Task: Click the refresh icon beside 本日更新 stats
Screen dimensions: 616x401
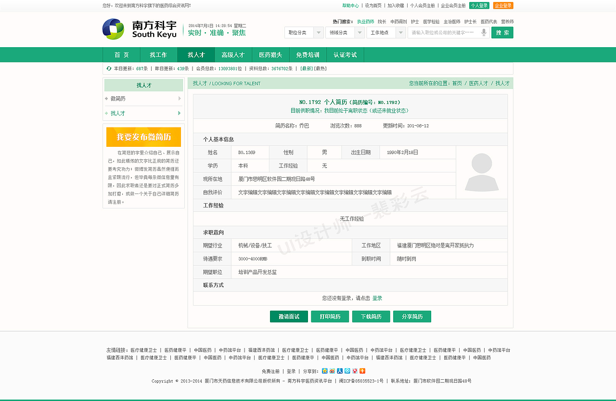Action: [108, 68]
